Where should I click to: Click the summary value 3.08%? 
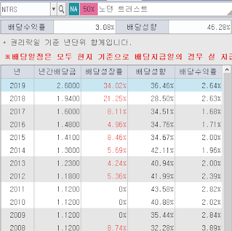coord(105,27)
